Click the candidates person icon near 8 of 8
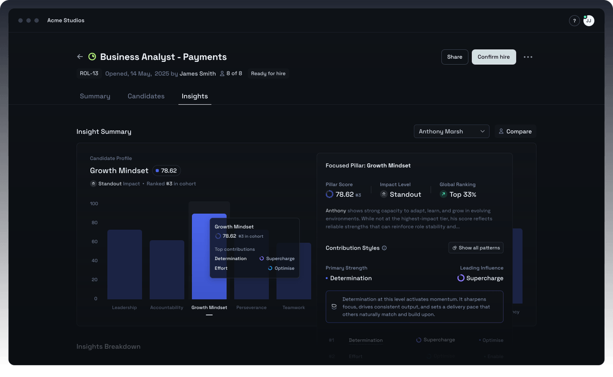The height and width of the screenshot is (377, 613). tap(222, 73)
